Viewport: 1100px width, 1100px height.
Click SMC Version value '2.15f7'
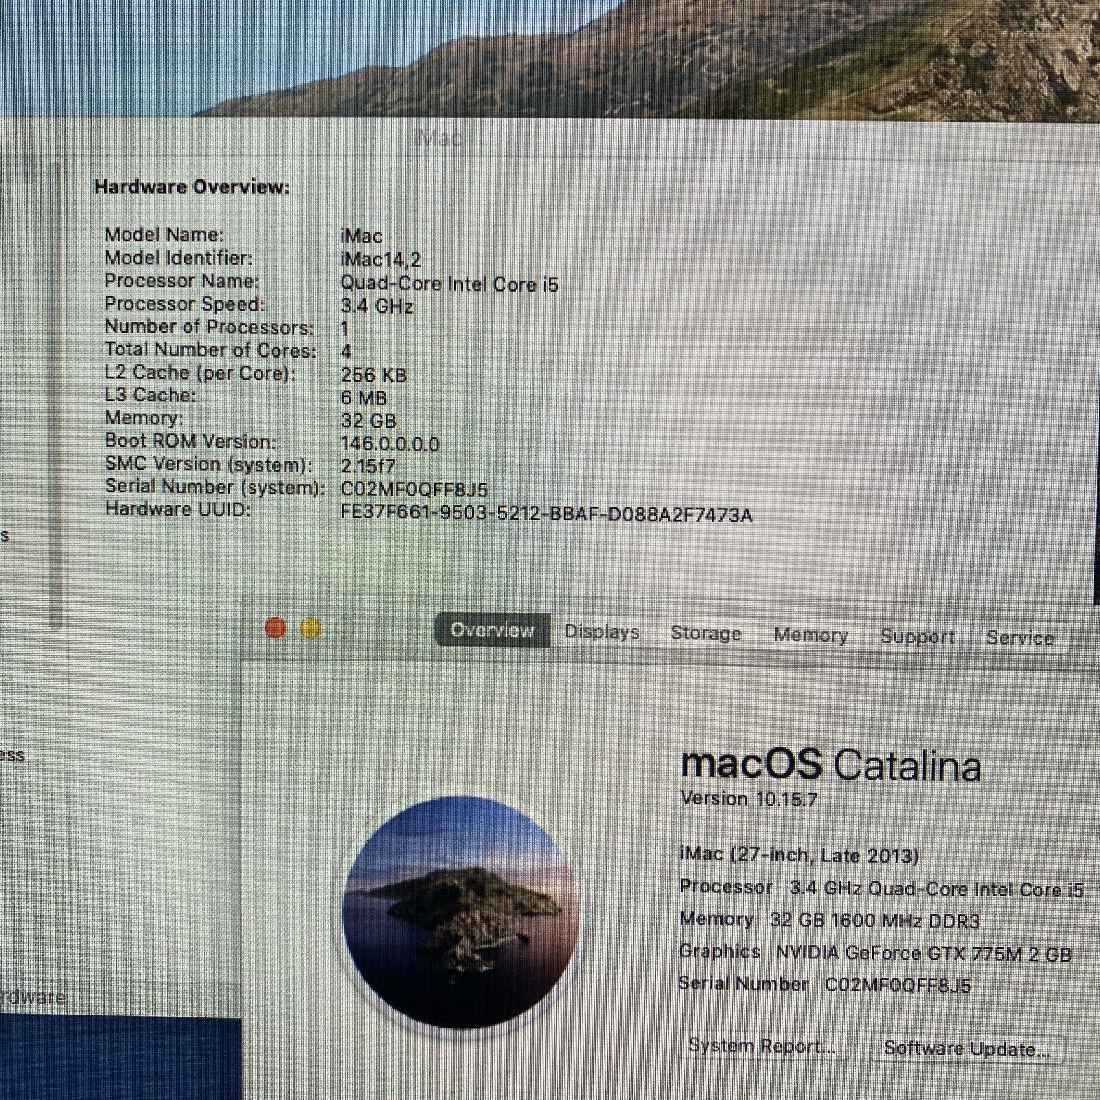[368, 466]
